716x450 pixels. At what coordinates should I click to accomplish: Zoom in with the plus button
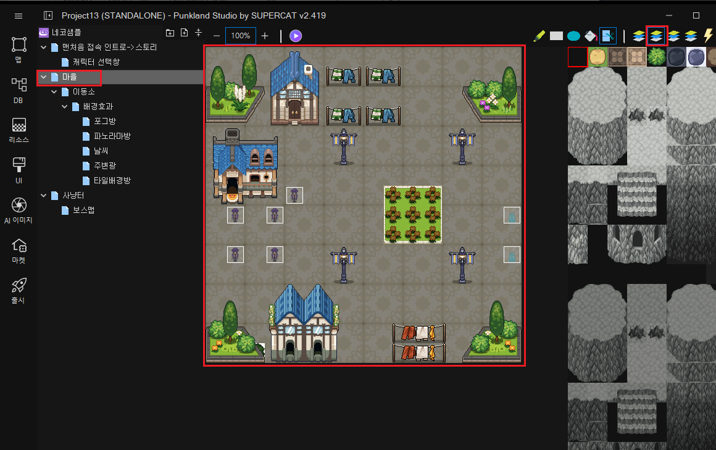(x=265, y=36)
